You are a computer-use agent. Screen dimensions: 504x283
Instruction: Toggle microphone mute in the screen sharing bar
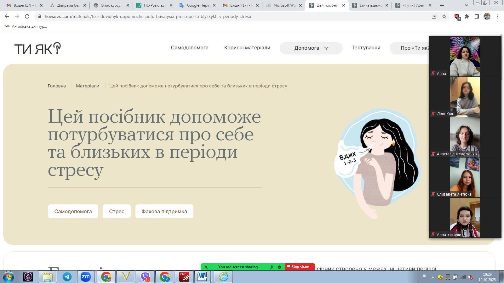pos(272,267)
